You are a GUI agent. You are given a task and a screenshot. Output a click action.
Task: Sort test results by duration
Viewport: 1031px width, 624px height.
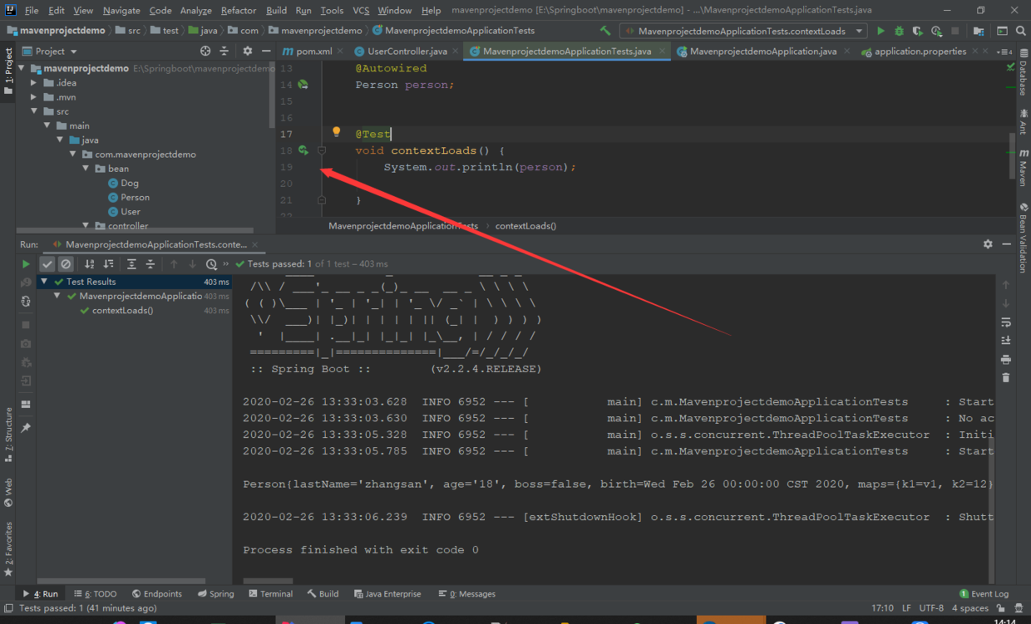click(108, 264)
